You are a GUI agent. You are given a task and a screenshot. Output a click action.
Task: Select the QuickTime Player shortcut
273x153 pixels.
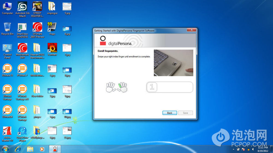[x=22, y=134]
